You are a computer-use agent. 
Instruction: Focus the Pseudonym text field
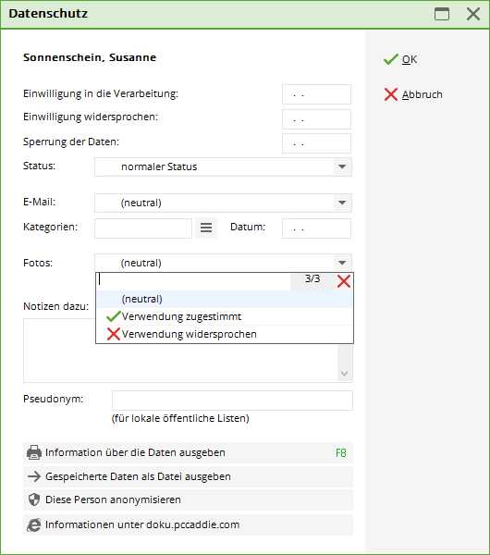232,401
